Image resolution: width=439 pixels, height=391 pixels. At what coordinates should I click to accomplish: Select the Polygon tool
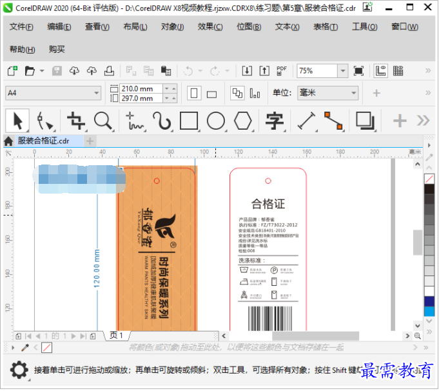coord(242,121)
